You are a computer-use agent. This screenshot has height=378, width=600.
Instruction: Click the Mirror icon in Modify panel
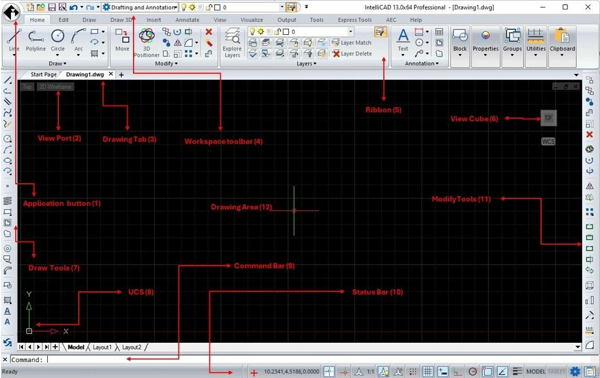[x=178, y=43]
